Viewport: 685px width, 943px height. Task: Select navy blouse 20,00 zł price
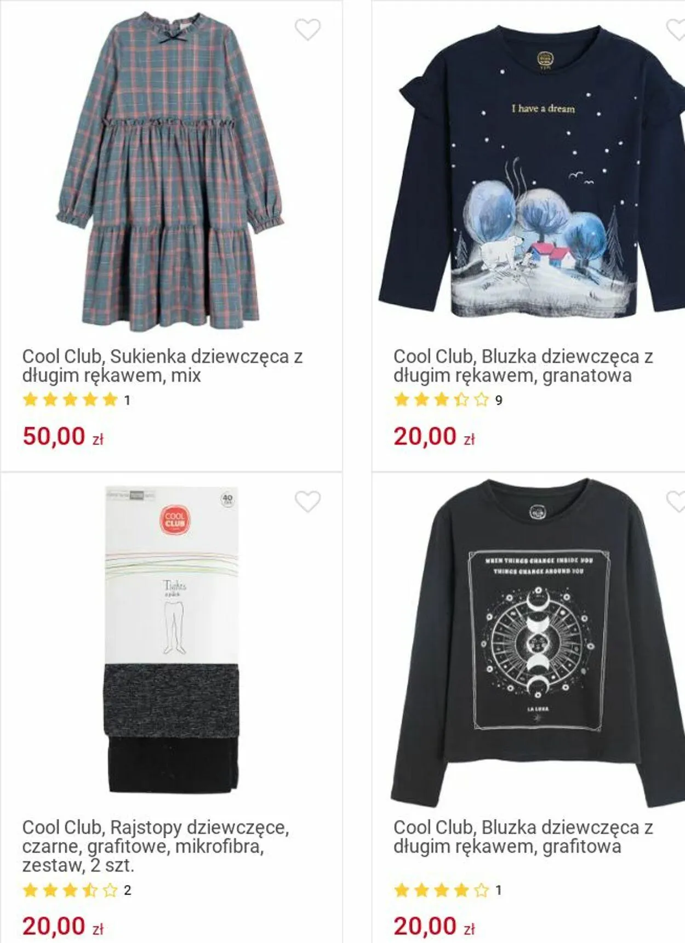pyautogui.click(x=434, y=436)
